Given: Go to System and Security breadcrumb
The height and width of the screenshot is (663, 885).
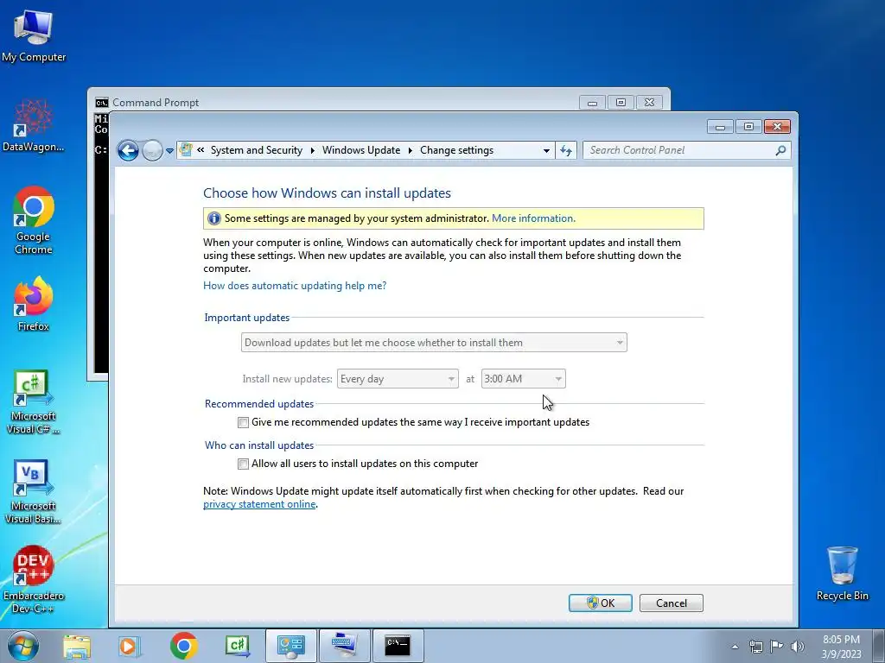Looking at the screenshot, I should click(x=256, y=150).
